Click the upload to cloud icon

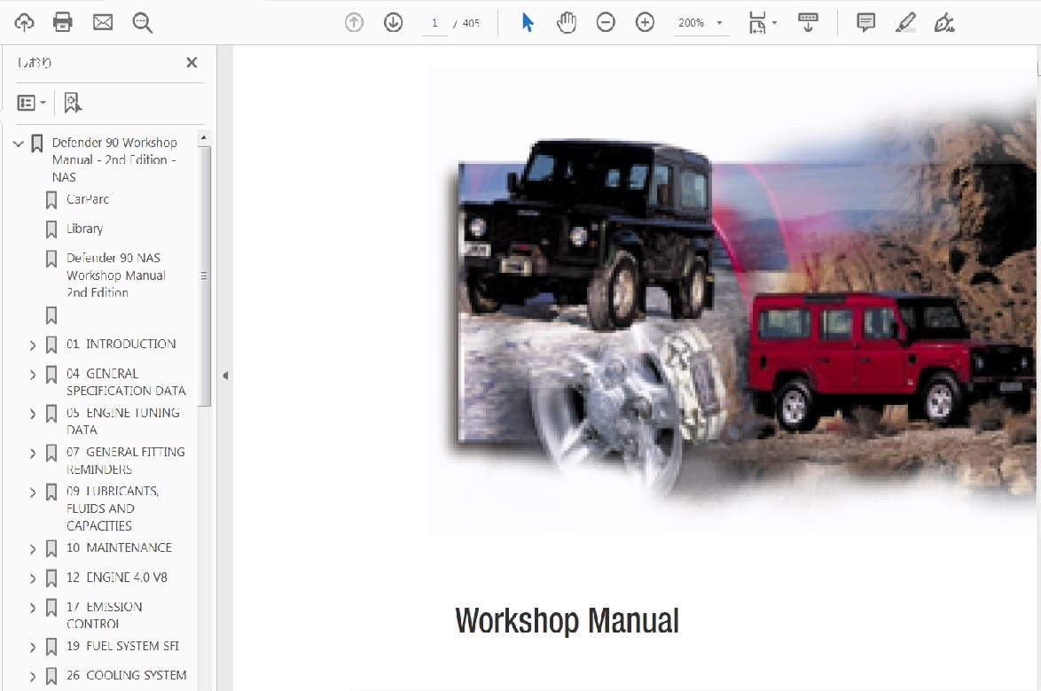(x=25, y=22)
